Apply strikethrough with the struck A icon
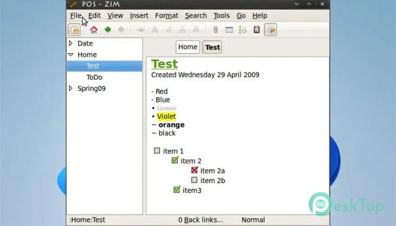 click(x=196, y=30)
